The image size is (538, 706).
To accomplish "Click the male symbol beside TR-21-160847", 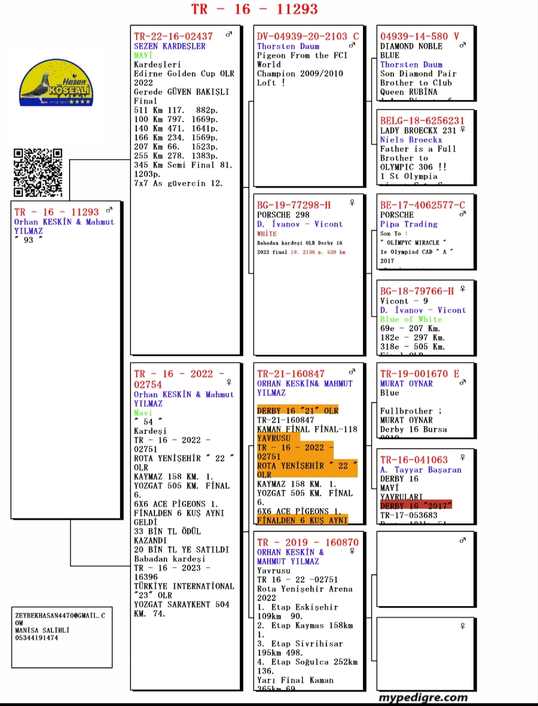I will (x=353, y=372).
